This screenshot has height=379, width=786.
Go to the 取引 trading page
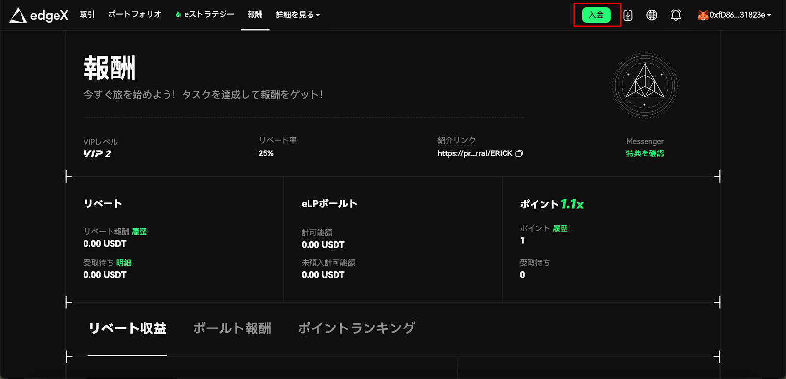point(87,14)
